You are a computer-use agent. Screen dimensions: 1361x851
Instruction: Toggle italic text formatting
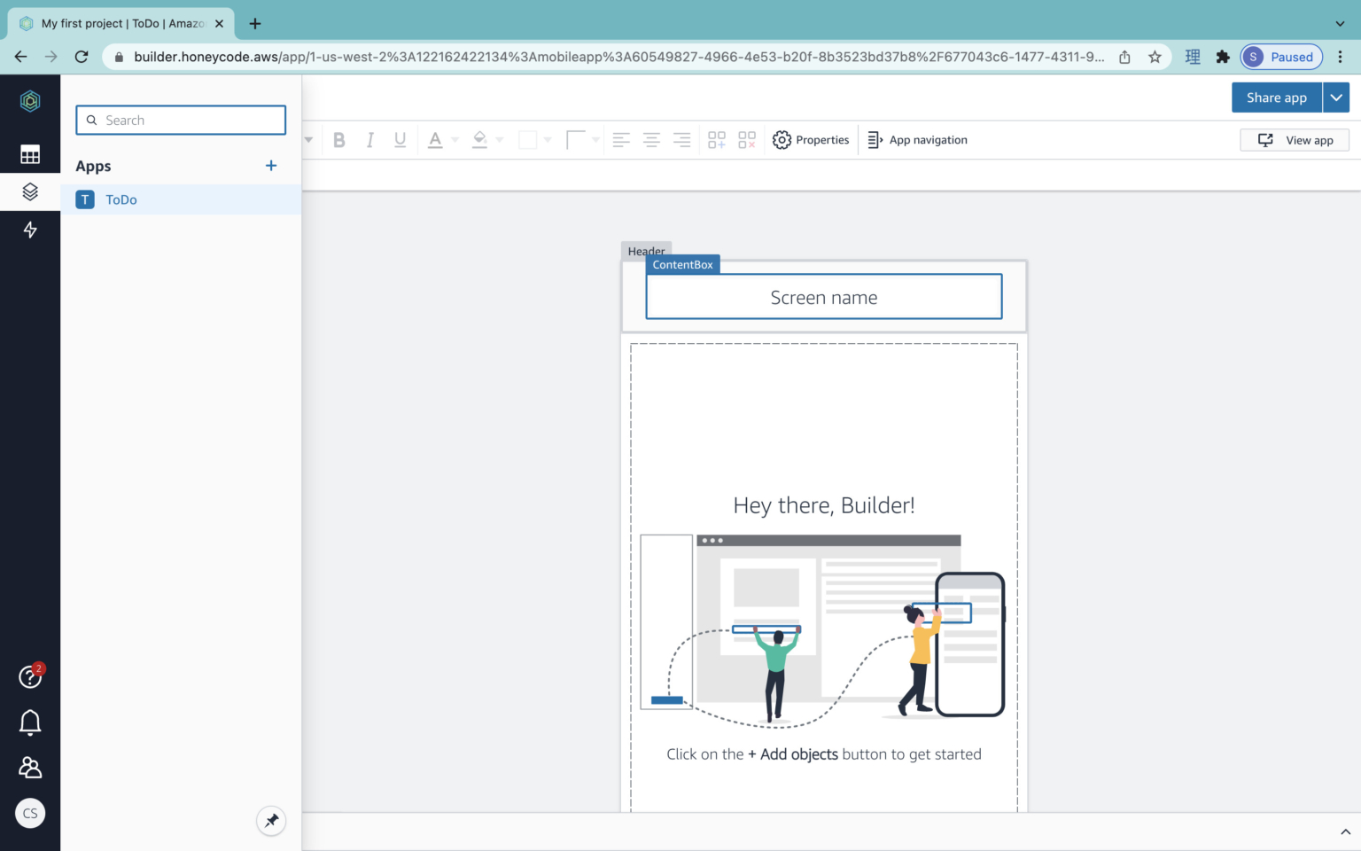click(x=369, y=139)
